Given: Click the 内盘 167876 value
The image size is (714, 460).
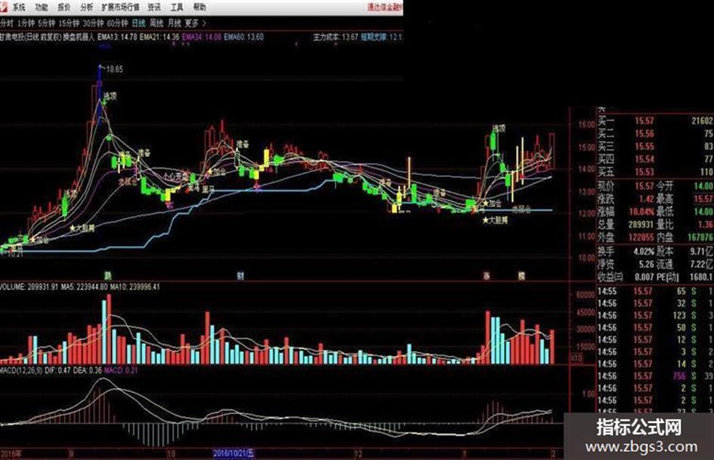Looking at the screenshot, I should 701,237.
